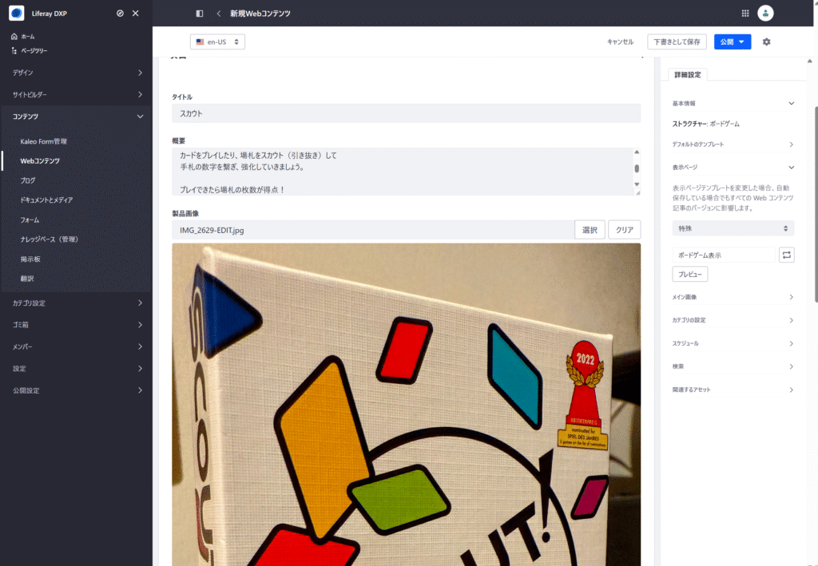The width and height of the screenshot is (818, 566).
Task: Click the 概要 textarea scrollbar
Action: pyautogui.click(x=637, y=168)
